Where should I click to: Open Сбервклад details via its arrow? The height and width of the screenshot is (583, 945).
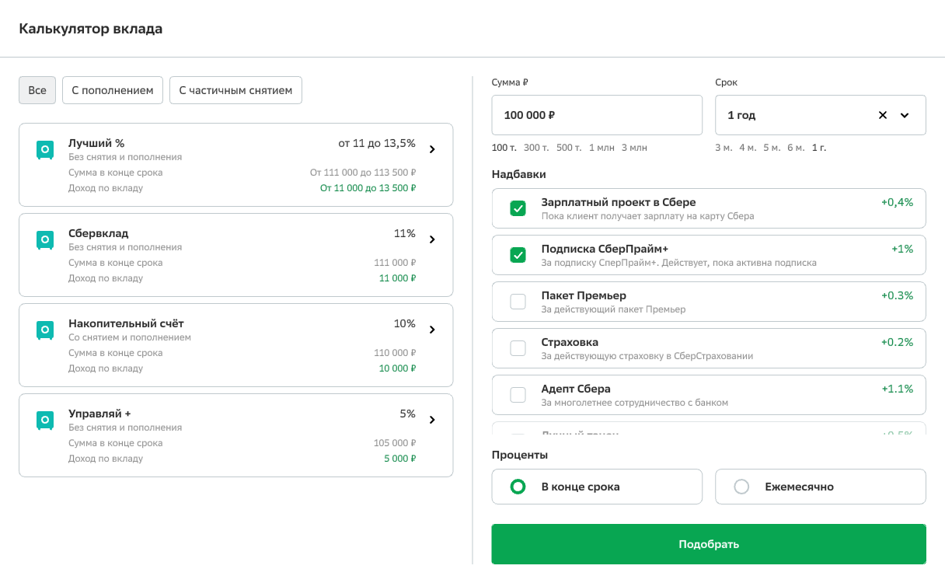[432, 239]
